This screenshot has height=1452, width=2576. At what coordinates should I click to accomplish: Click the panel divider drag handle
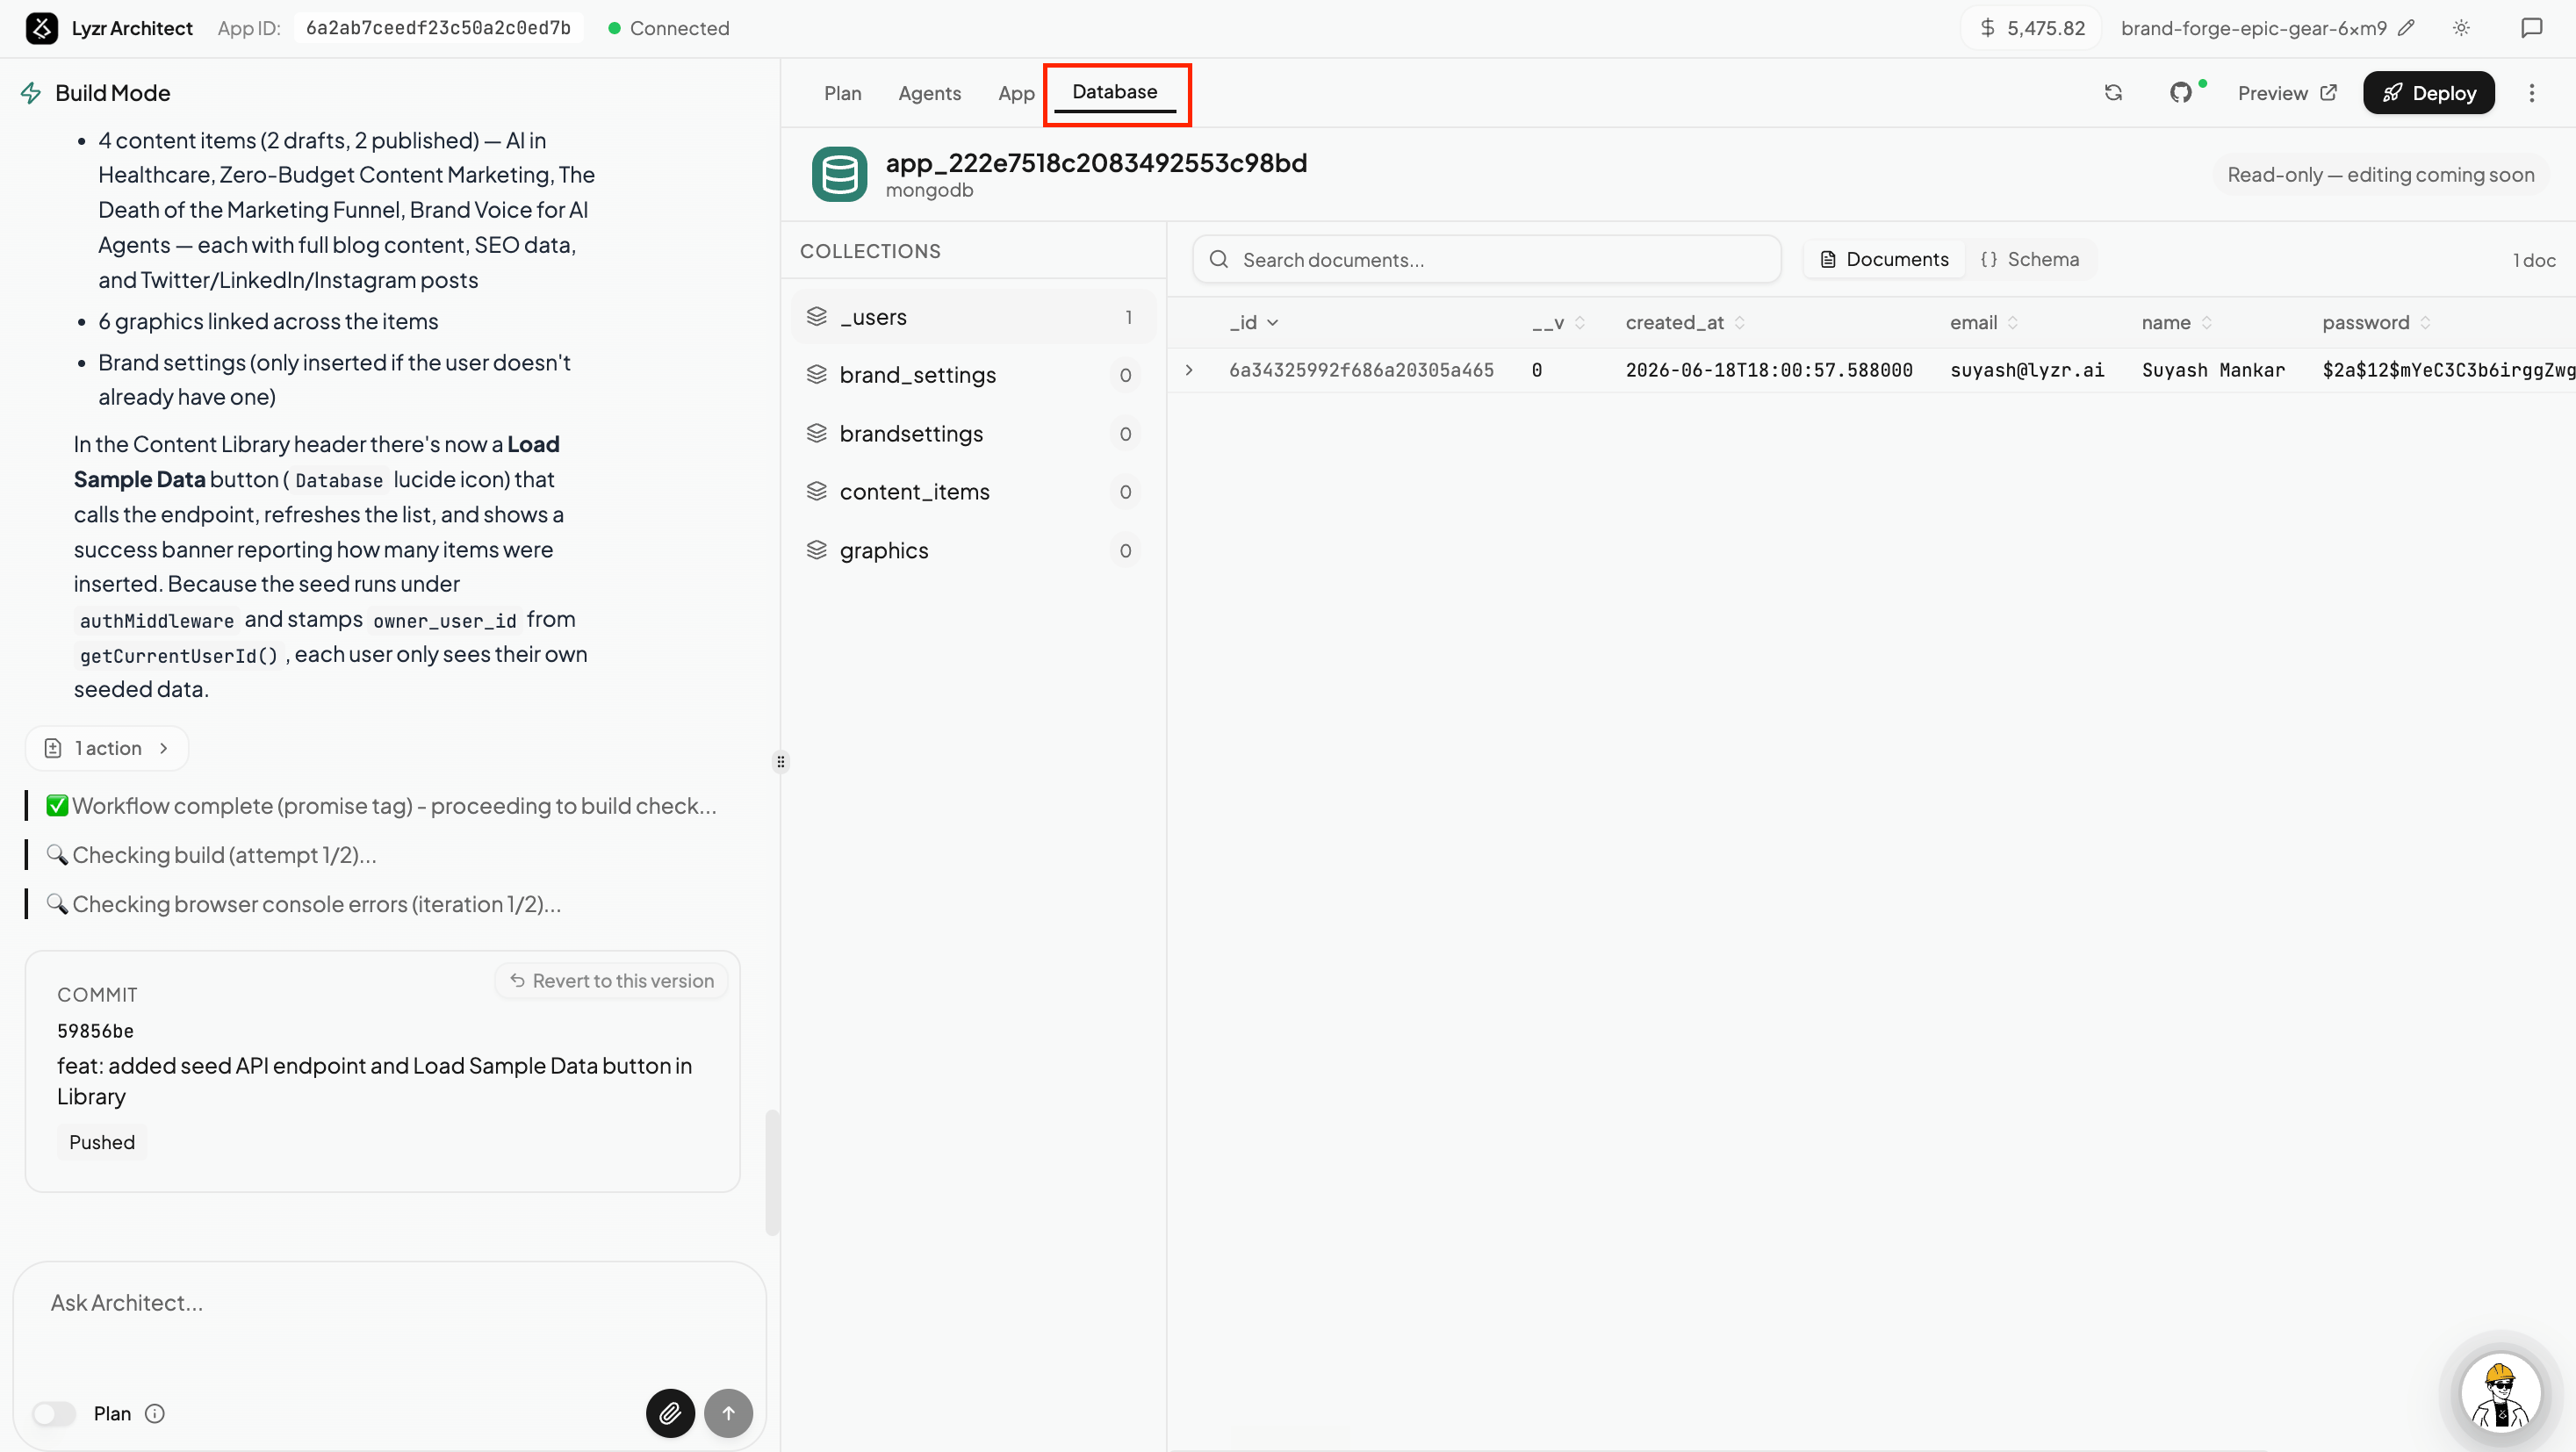tap(780, 762)
